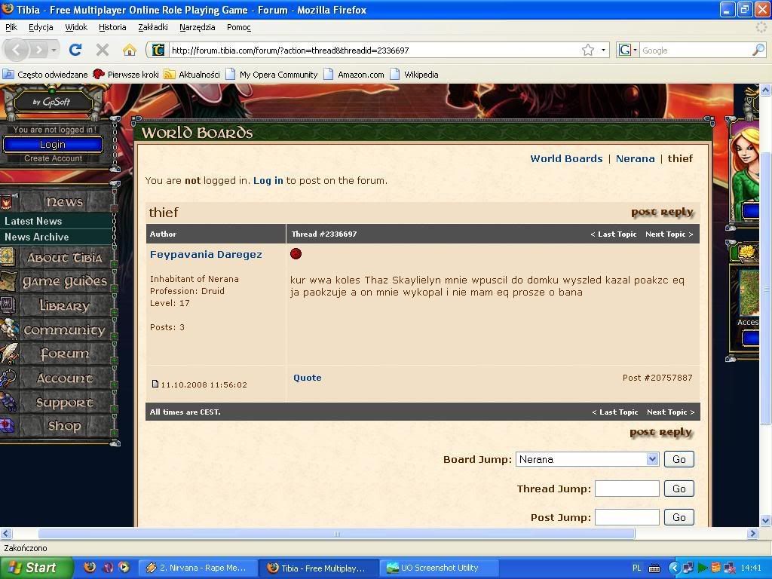This screenshot has height=579, width=772.
Task: Click the About Tibia sidebar icon
Action: [8, 258]
